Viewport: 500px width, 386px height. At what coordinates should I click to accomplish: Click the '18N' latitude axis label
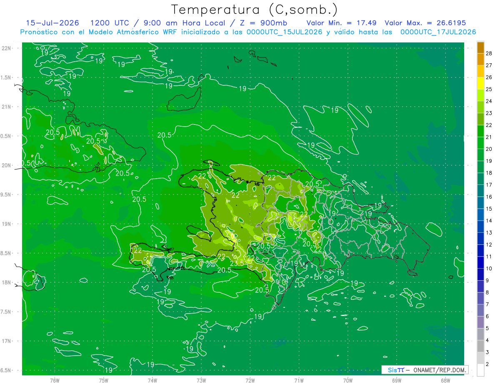point(6,283)
